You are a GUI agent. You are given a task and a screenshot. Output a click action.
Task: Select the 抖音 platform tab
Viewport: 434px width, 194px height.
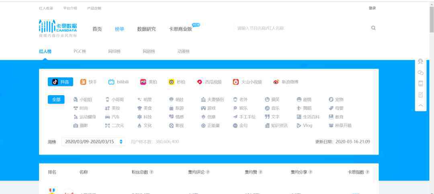[x=60, y=82]
